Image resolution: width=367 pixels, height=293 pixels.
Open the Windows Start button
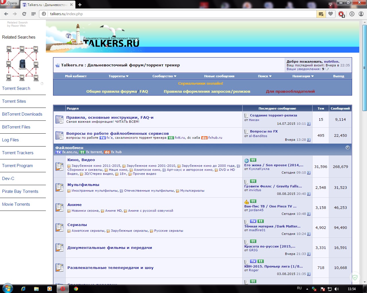pyautogui.click(x=7, y=288)
